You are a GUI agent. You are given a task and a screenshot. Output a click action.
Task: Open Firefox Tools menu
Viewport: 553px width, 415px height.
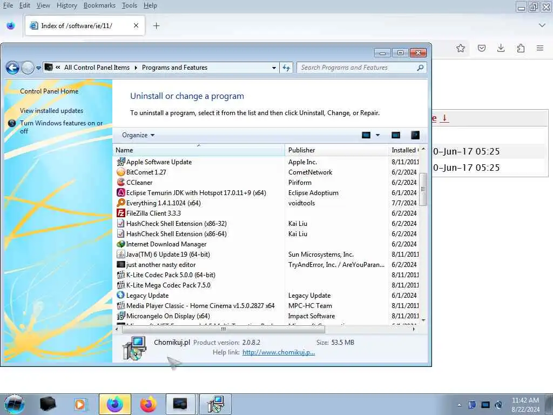130,5
